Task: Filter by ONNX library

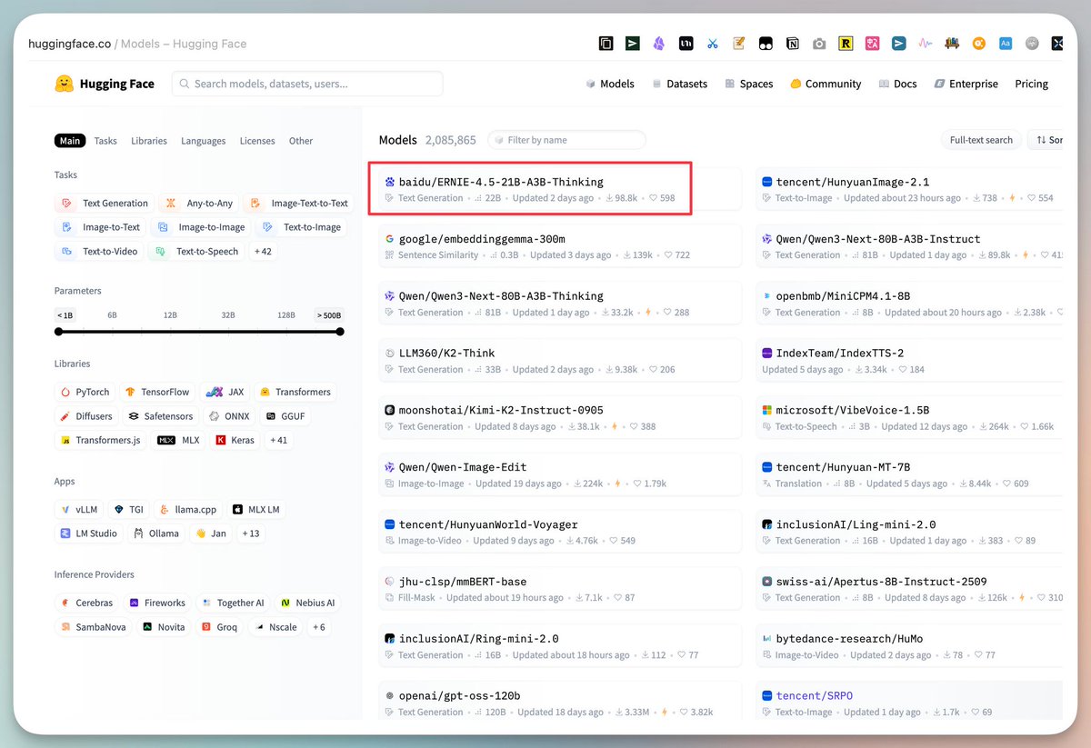Action: (x=228, y=416)
